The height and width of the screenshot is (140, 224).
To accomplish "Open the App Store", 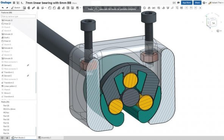I will [x=187, y=3].
